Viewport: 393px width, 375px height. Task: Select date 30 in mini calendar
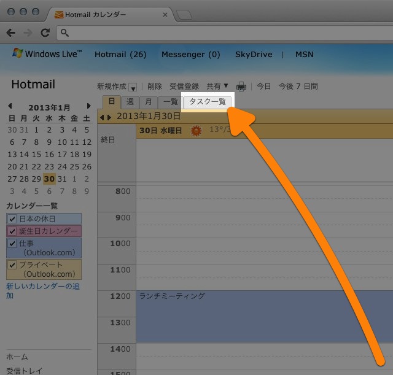tap(49, 179)
